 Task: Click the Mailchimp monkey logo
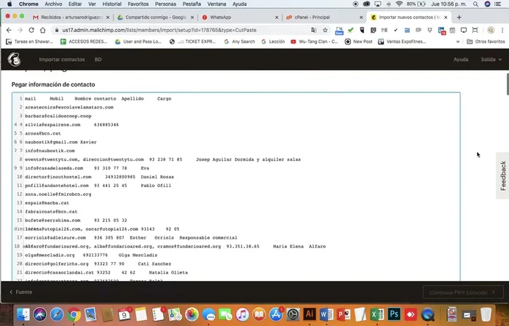click(14, 59)
